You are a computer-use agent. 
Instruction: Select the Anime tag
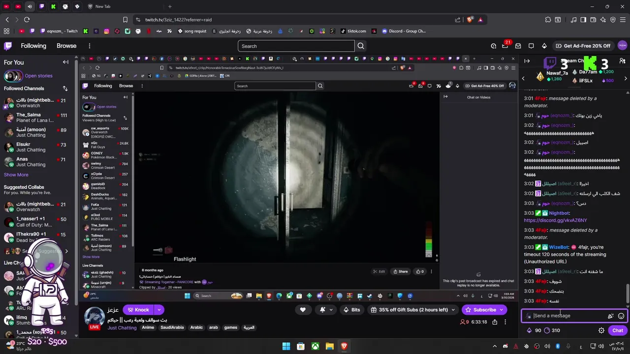tap(148, 327)
